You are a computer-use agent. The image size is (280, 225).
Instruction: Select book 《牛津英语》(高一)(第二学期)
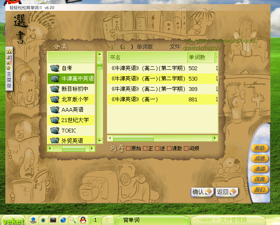point(148,78)
